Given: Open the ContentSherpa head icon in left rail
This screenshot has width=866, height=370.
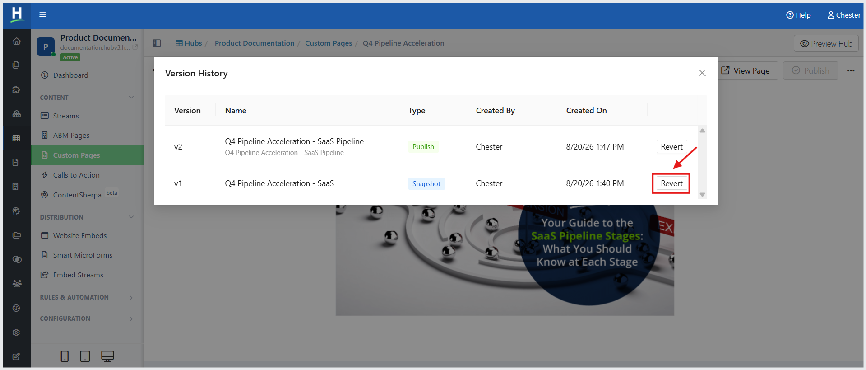Looking at the screenshot, I should pyautogui.click(x=17, y=211).
